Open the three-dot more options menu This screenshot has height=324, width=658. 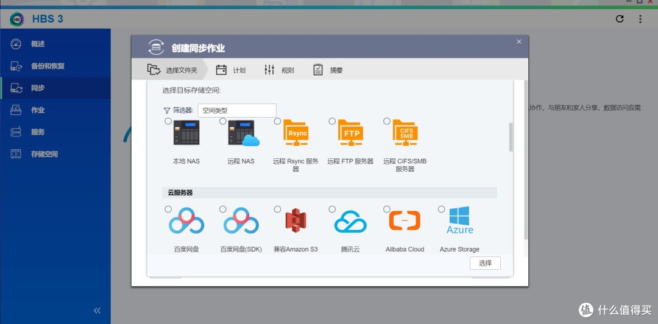[640, 19]
